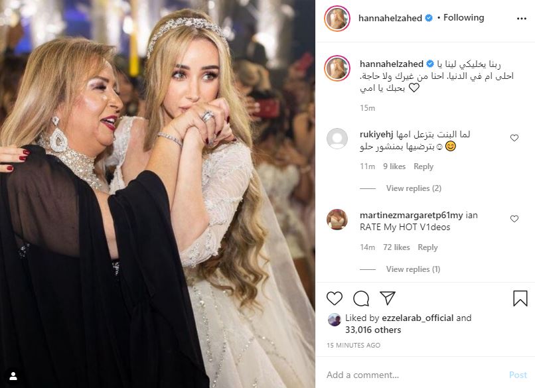Like the post with heart icon
The image size is (535, 388).
335,298
